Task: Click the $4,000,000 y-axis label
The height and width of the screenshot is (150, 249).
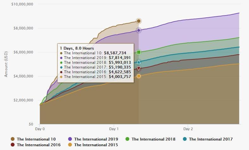Action: tap(23, 76)
